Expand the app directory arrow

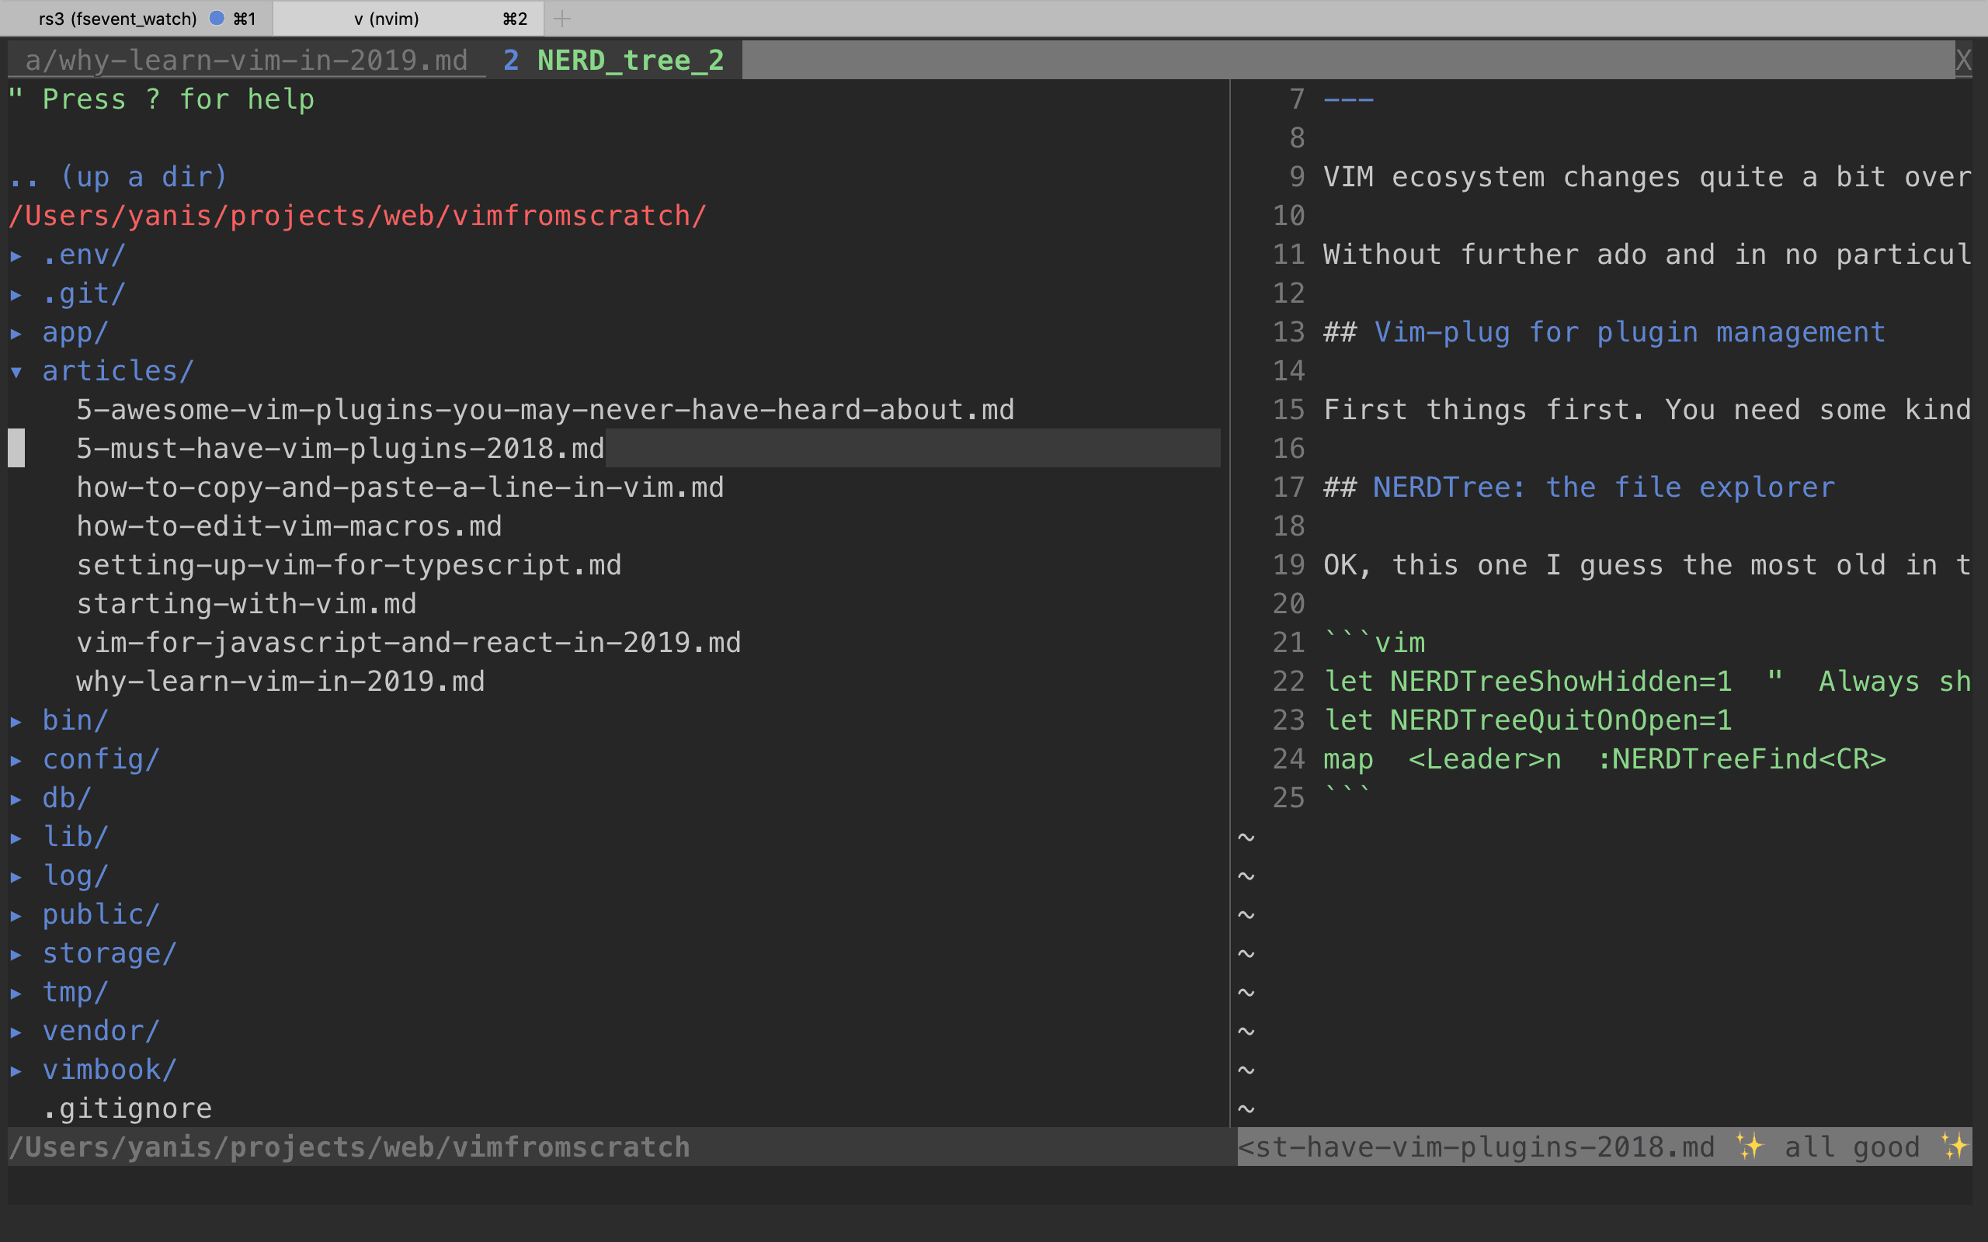16,333
